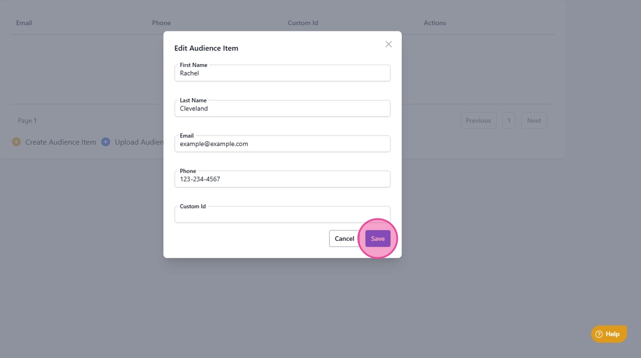Click the orange Create Audience Item plus icon

(17, 142)
